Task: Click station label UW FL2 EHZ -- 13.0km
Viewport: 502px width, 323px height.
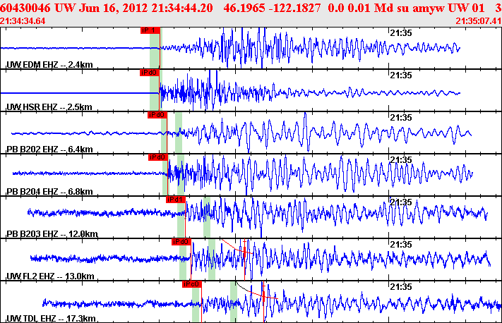Action: [50, 276]
